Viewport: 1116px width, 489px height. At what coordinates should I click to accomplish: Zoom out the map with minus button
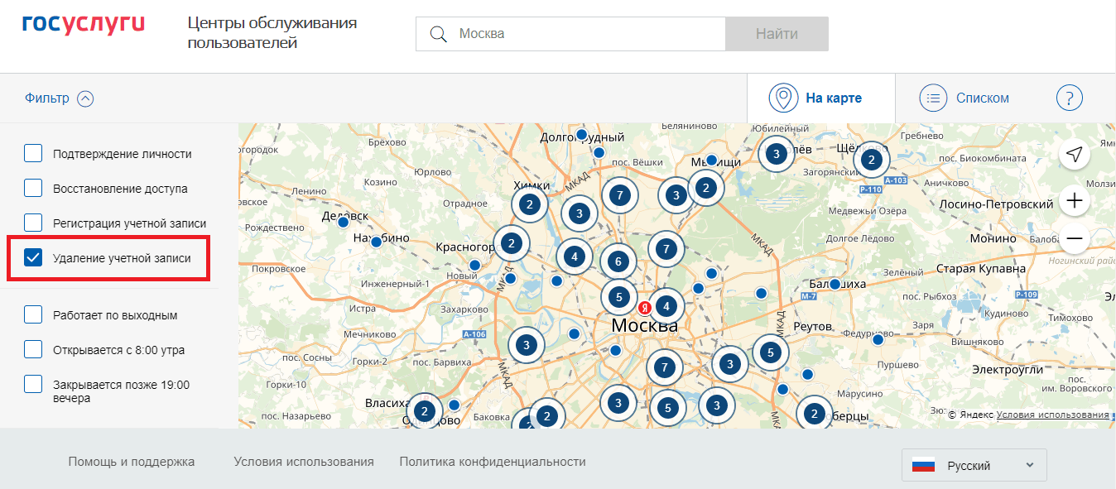[x=1074, y=239]
